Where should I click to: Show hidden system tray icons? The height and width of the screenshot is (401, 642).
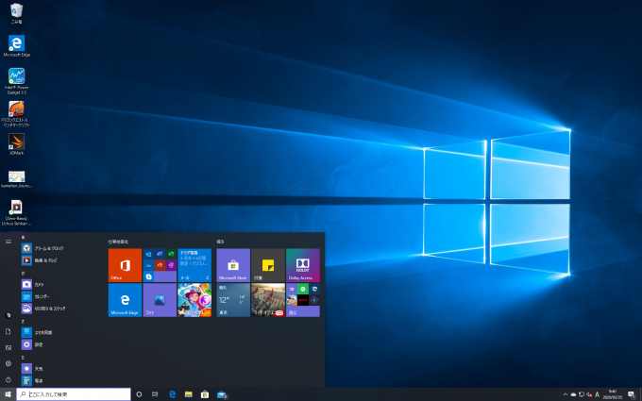coord(566,394)
